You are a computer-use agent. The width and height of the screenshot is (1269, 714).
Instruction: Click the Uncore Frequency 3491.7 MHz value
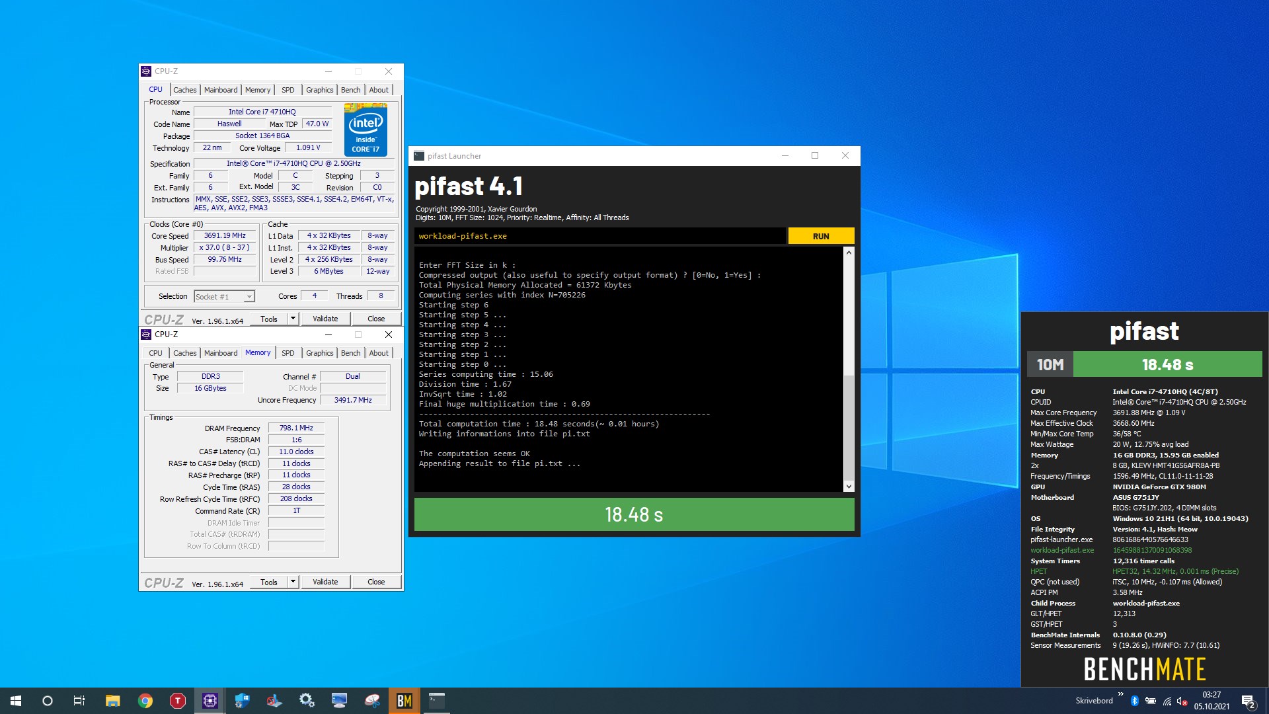click(x=353, y=401)
